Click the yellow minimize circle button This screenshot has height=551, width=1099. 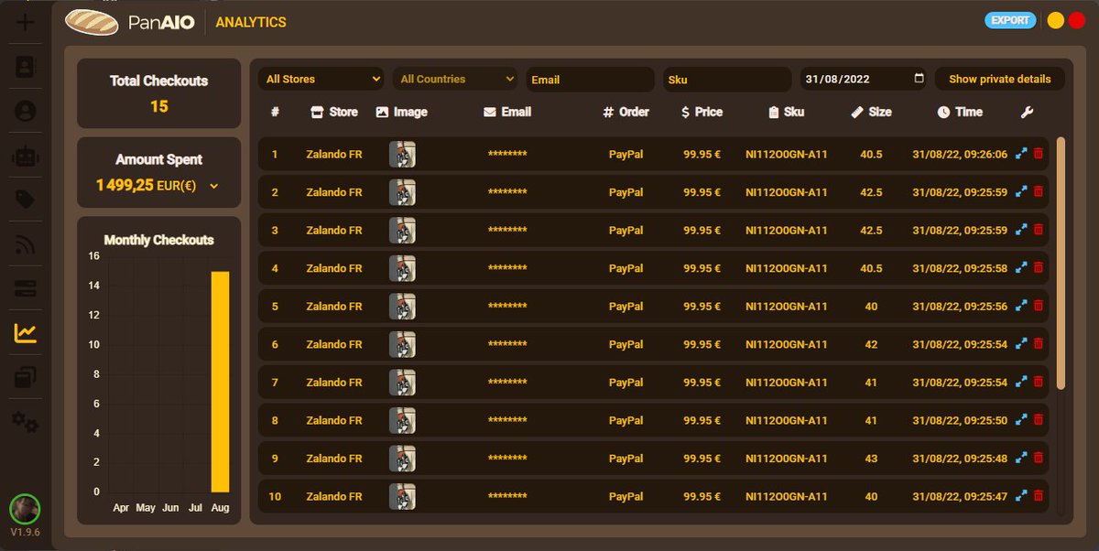[x=1055, y=20]
